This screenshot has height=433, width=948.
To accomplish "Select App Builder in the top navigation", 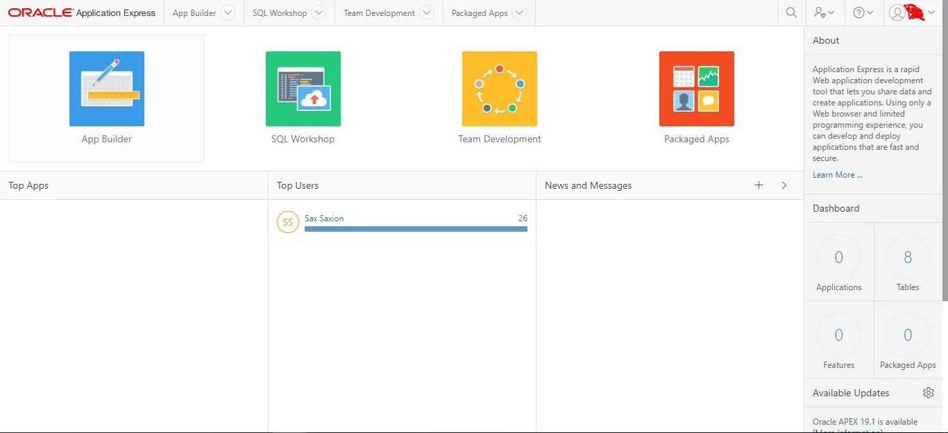I will pos(194,13).
